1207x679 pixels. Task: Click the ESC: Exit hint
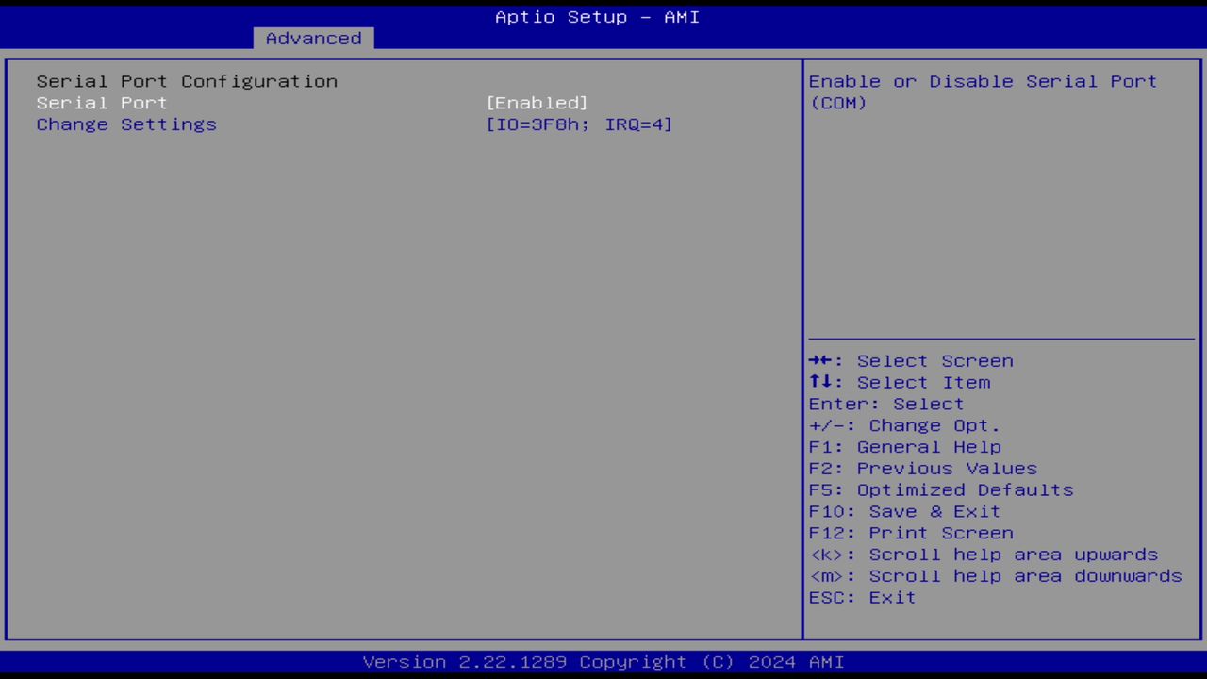point(863,599)
